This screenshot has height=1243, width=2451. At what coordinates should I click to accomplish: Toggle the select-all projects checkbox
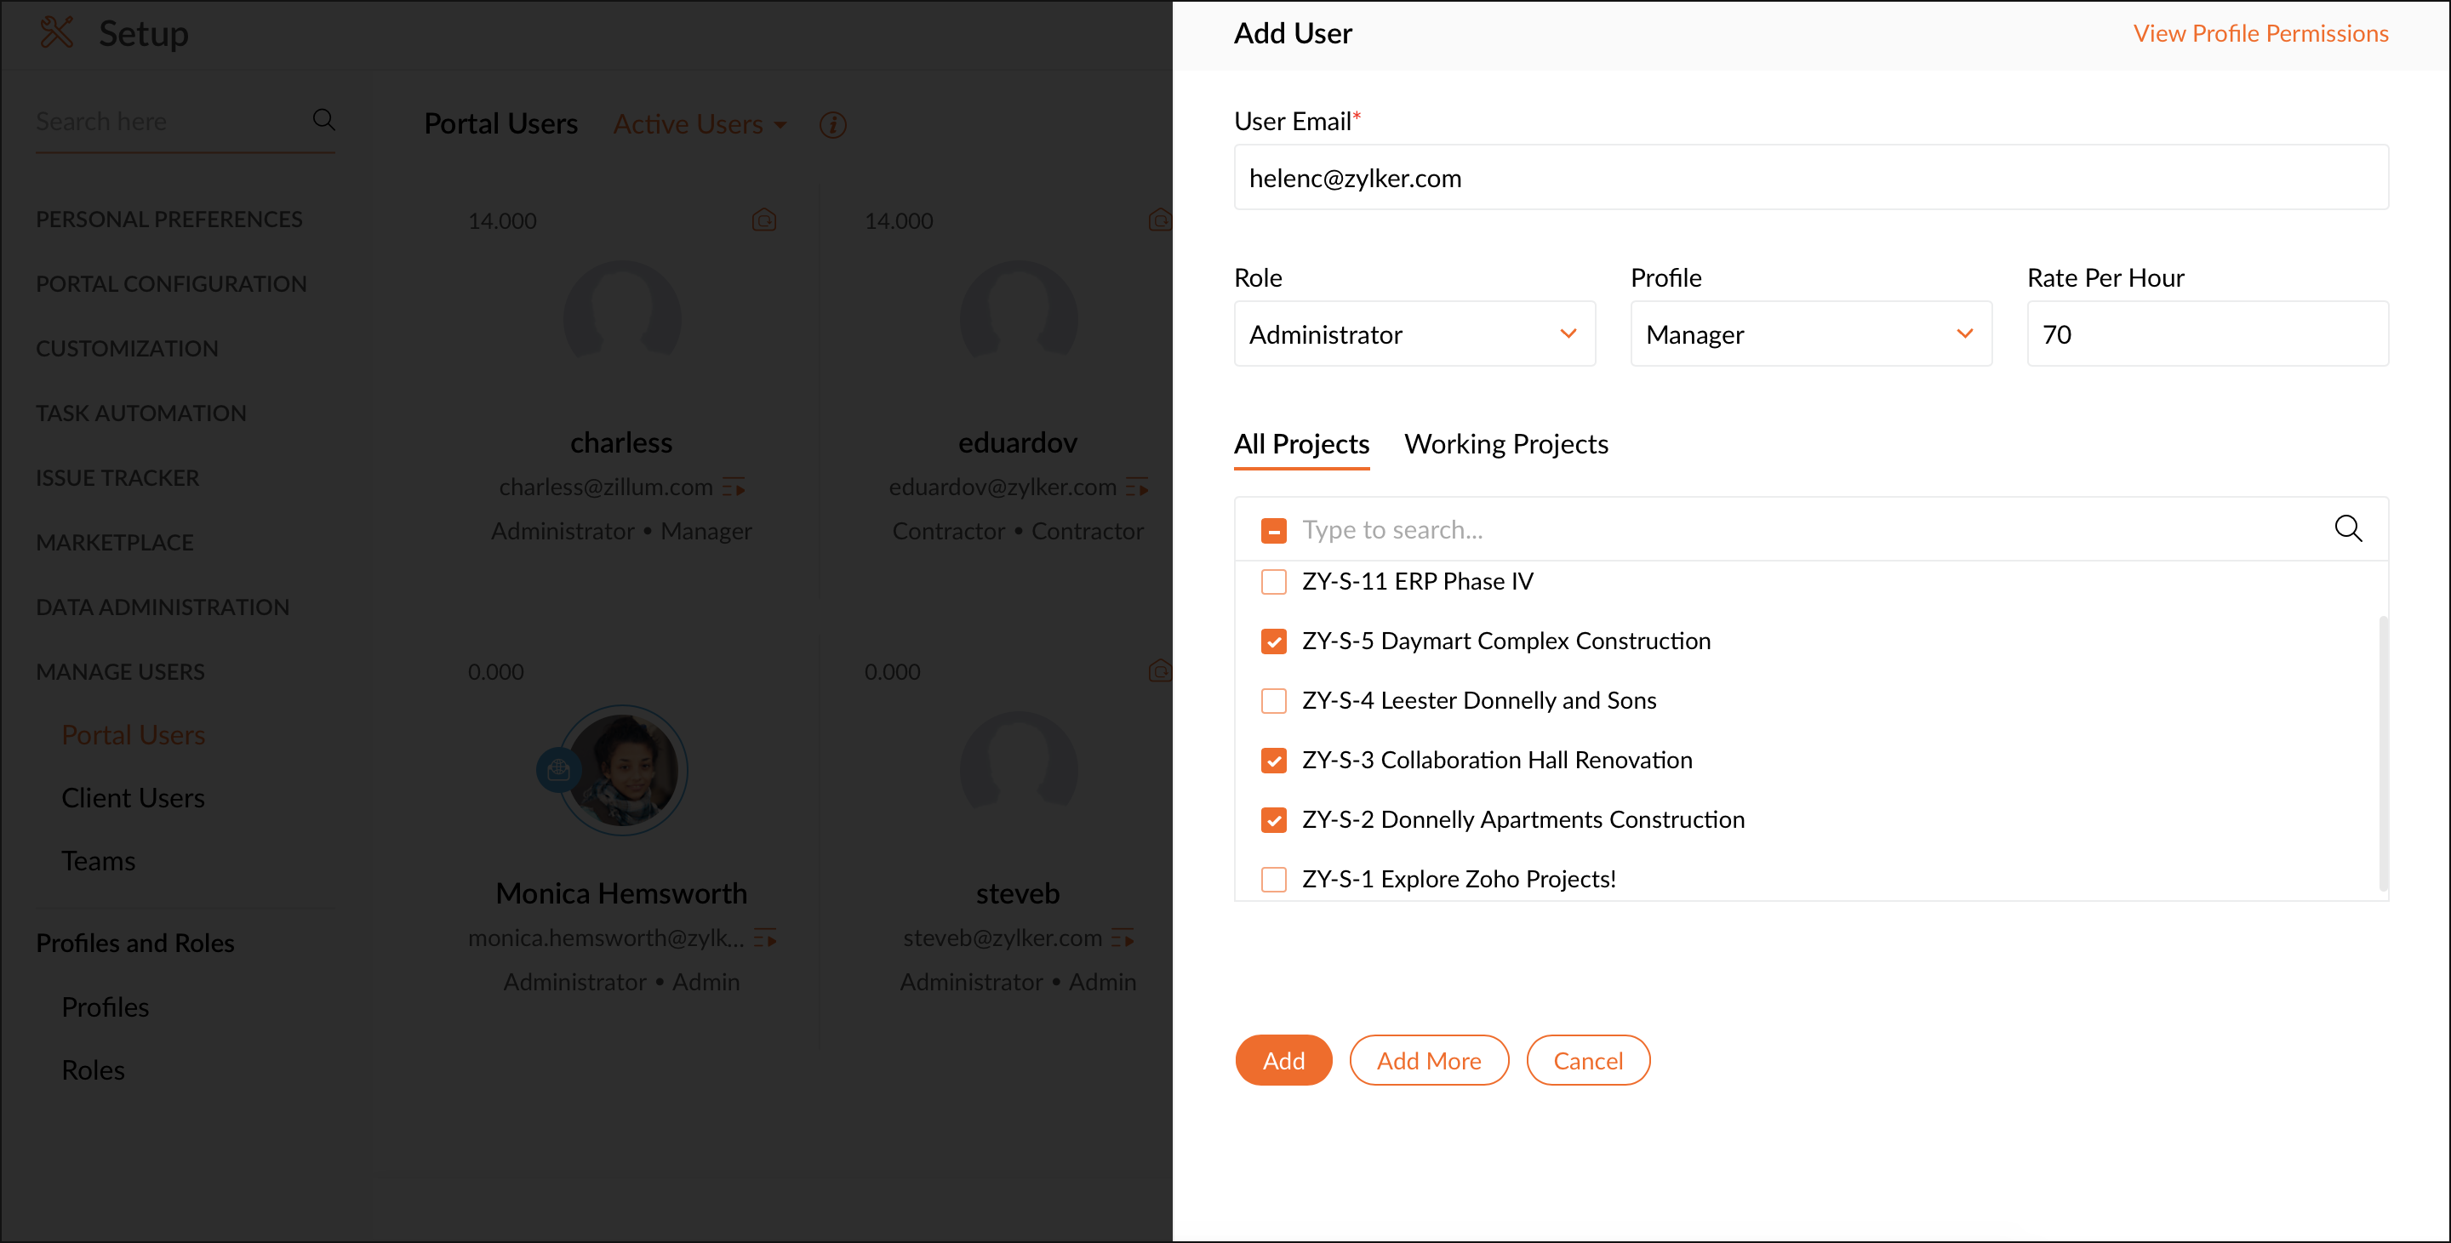(1273, 530)
